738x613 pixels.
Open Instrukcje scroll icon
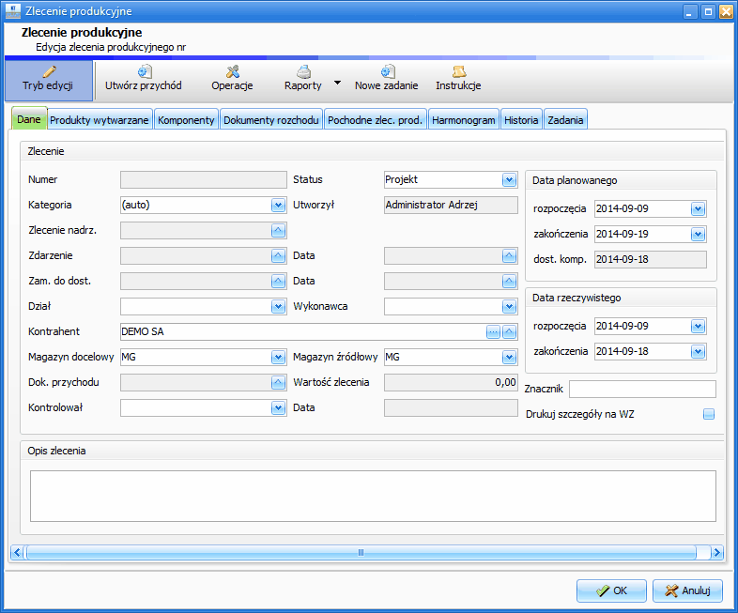[459, 71]
